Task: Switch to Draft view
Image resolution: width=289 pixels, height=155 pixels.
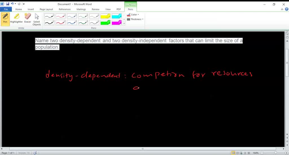Action: click(x=249, y=153)
